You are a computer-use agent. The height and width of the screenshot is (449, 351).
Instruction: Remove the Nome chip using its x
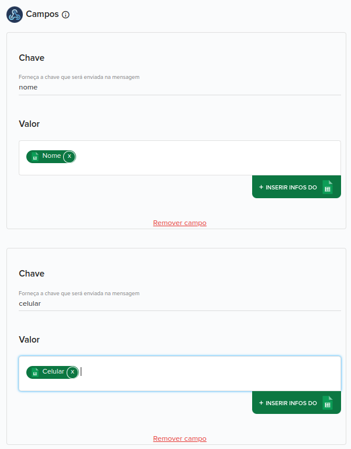(70, 156)
